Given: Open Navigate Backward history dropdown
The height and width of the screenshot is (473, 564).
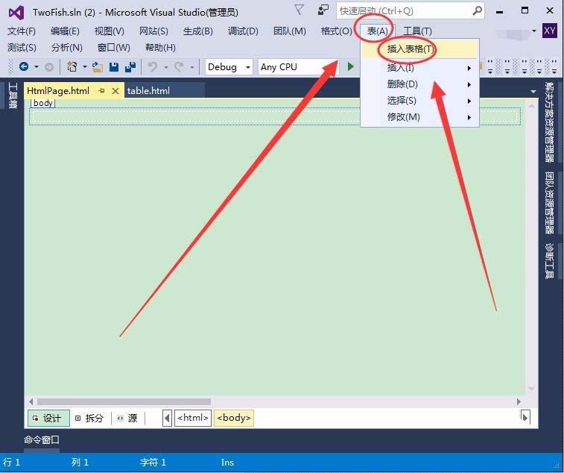Looking at the screenshot, I should click(37, 67).
